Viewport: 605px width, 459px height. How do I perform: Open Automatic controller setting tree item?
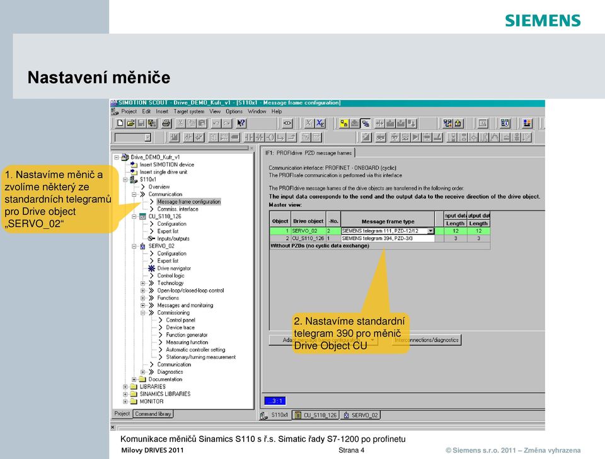(x=195, y=350)
